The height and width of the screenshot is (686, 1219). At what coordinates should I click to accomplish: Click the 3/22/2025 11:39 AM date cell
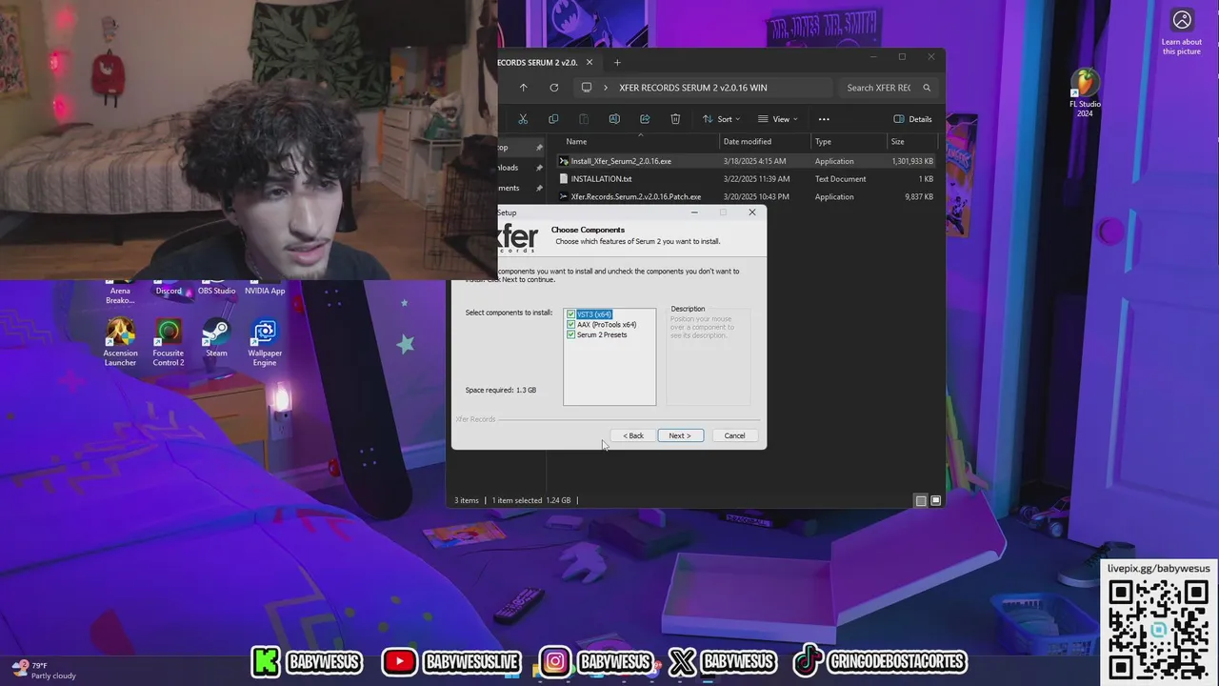coord(756,179)
